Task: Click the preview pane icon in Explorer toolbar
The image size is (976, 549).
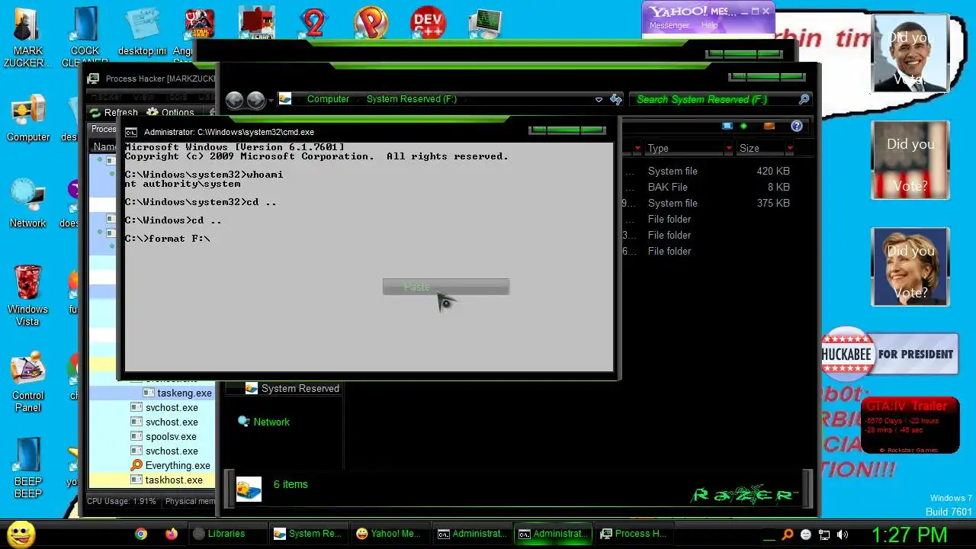Action: point(769,126)
